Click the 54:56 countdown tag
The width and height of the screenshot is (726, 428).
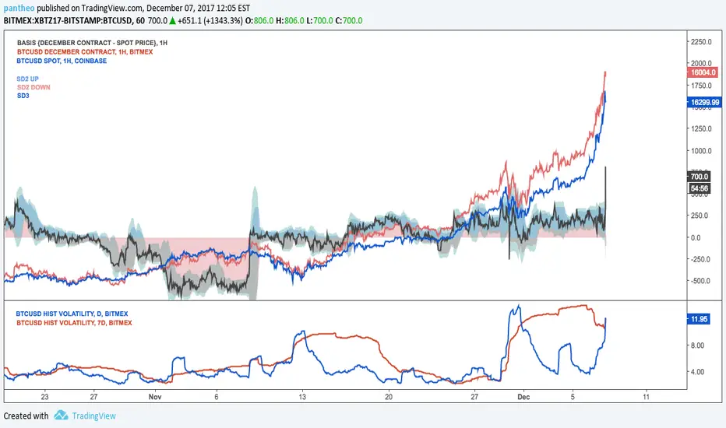[x=699, y=188]
